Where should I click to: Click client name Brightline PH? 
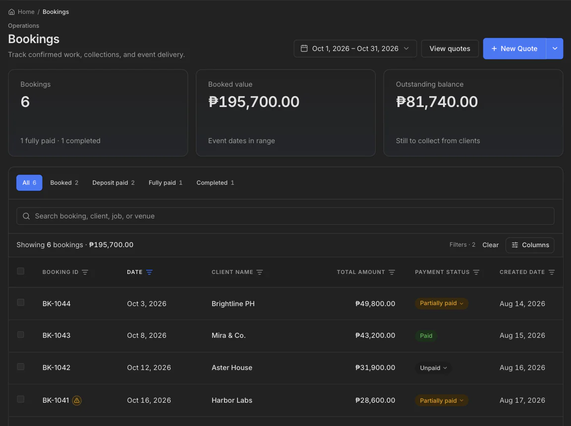tap(233, 304)
